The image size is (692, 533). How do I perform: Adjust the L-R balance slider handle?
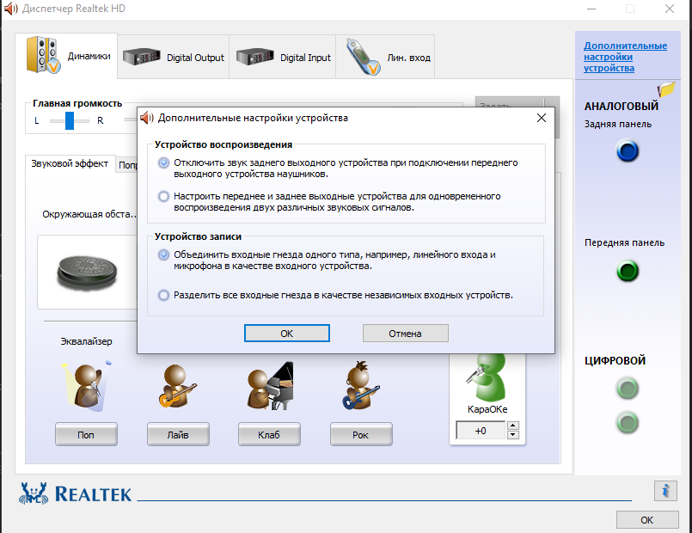pyautogui.click(x=70, y=120)
